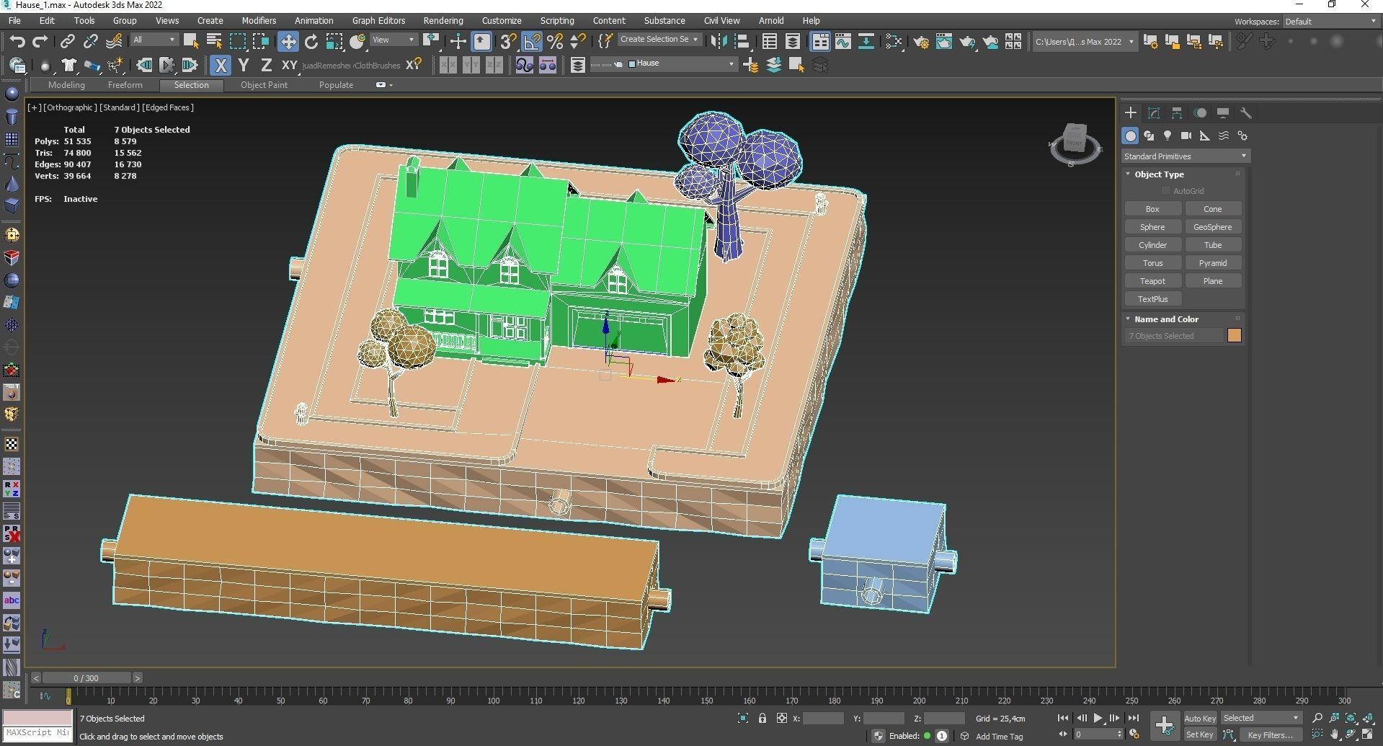
Task: Open the Align tool
Action: (x=742, y=41)
